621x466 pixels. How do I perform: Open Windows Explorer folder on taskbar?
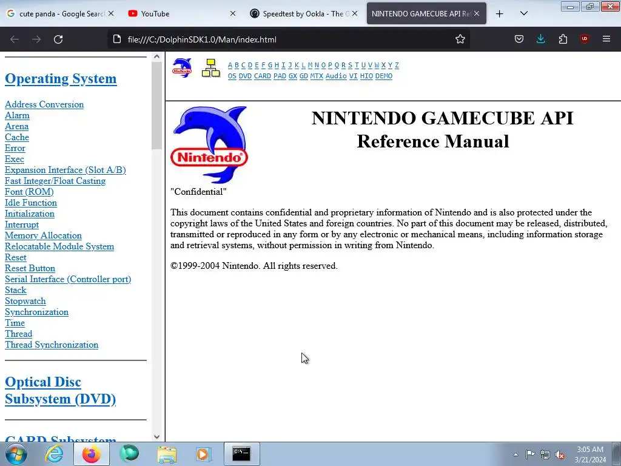coord(167,454)
